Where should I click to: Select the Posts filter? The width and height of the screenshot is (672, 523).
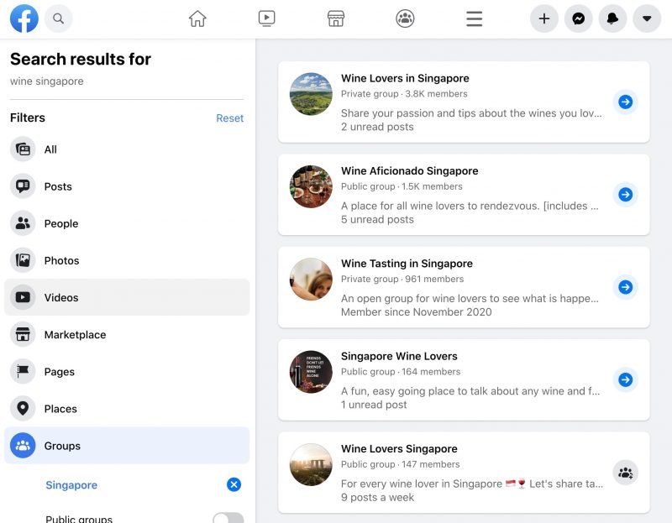pos(127,186)
